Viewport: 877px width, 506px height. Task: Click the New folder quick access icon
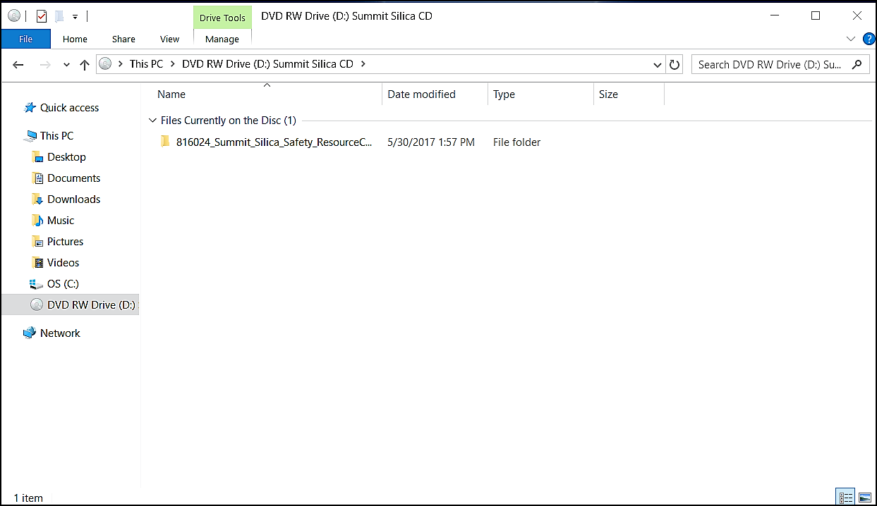[x=60, y=16]
